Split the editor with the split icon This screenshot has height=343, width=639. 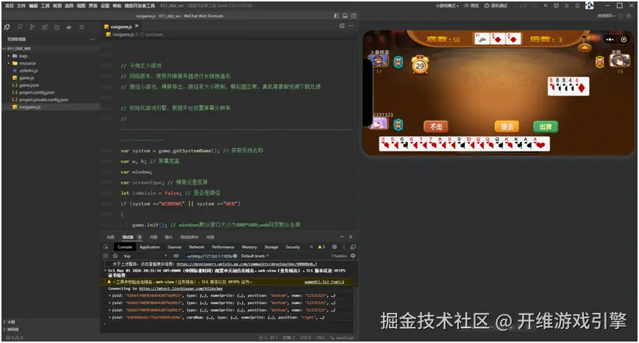[x=342, y=26]
